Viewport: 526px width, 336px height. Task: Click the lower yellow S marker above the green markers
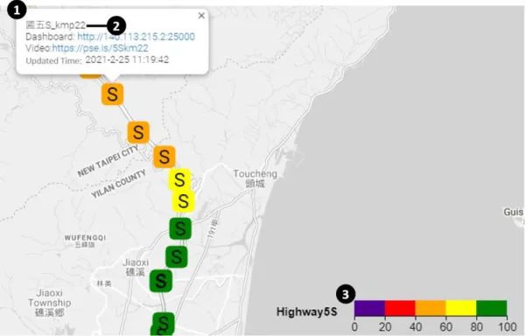pos(184,201)
